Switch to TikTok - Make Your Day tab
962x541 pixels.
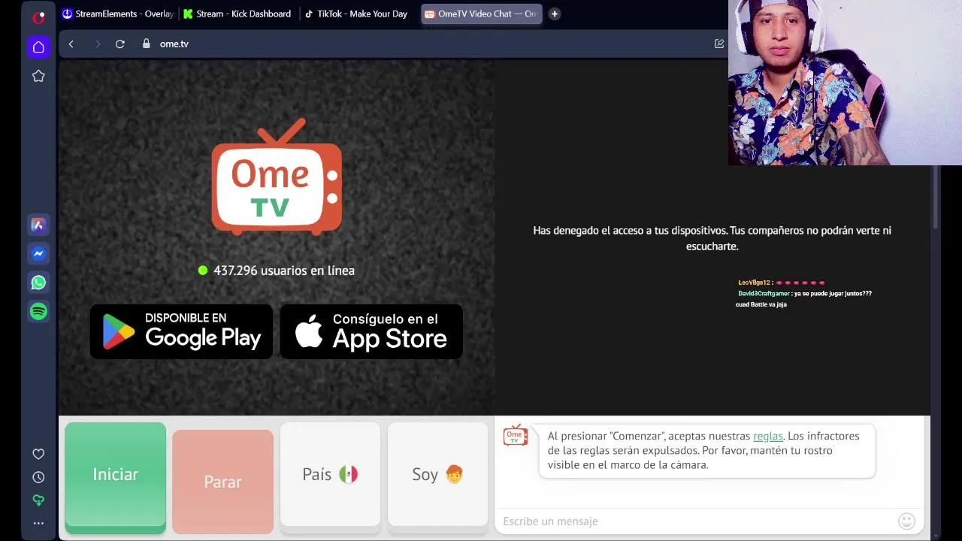click(356, 14)
